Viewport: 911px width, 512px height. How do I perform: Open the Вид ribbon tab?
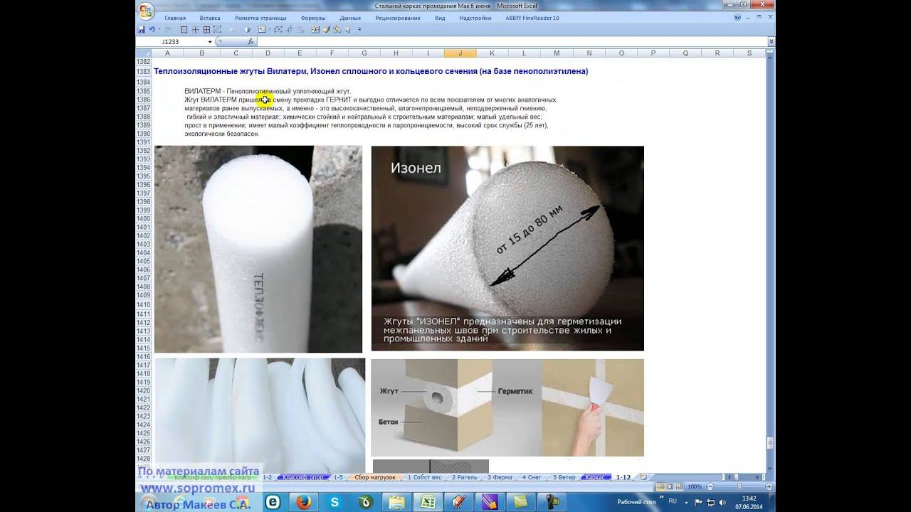440,18
